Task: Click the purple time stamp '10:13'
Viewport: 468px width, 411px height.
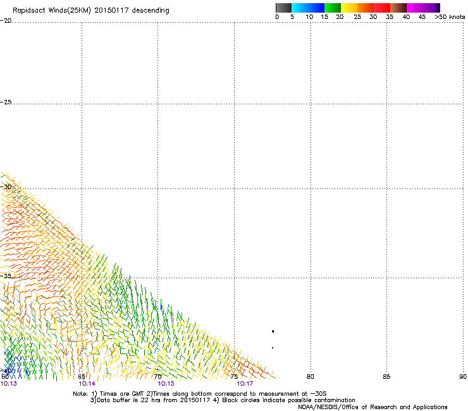Action: click(x=9, y=384)
